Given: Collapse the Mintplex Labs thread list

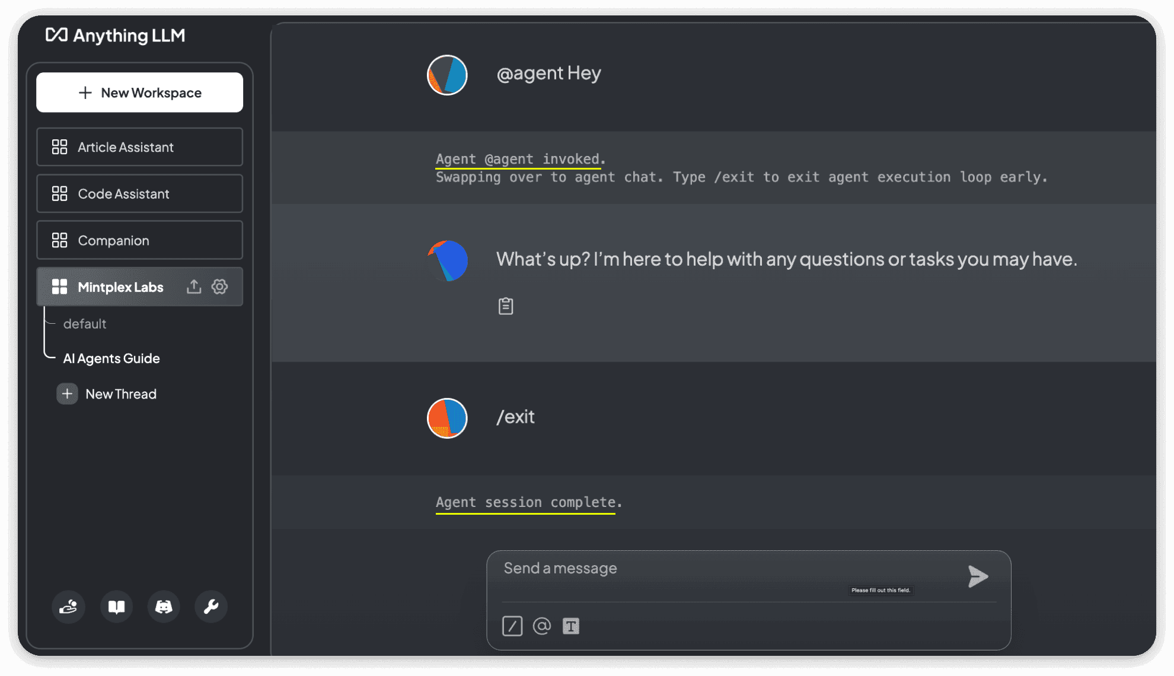Looking at the screenshot, I should pos(60,286).
